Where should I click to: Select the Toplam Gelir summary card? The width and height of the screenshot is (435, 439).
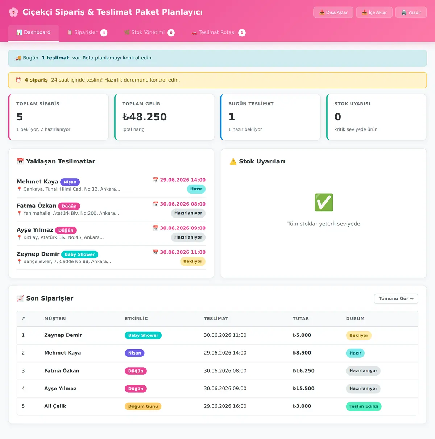pyautogui.click(x=165, y=117)
